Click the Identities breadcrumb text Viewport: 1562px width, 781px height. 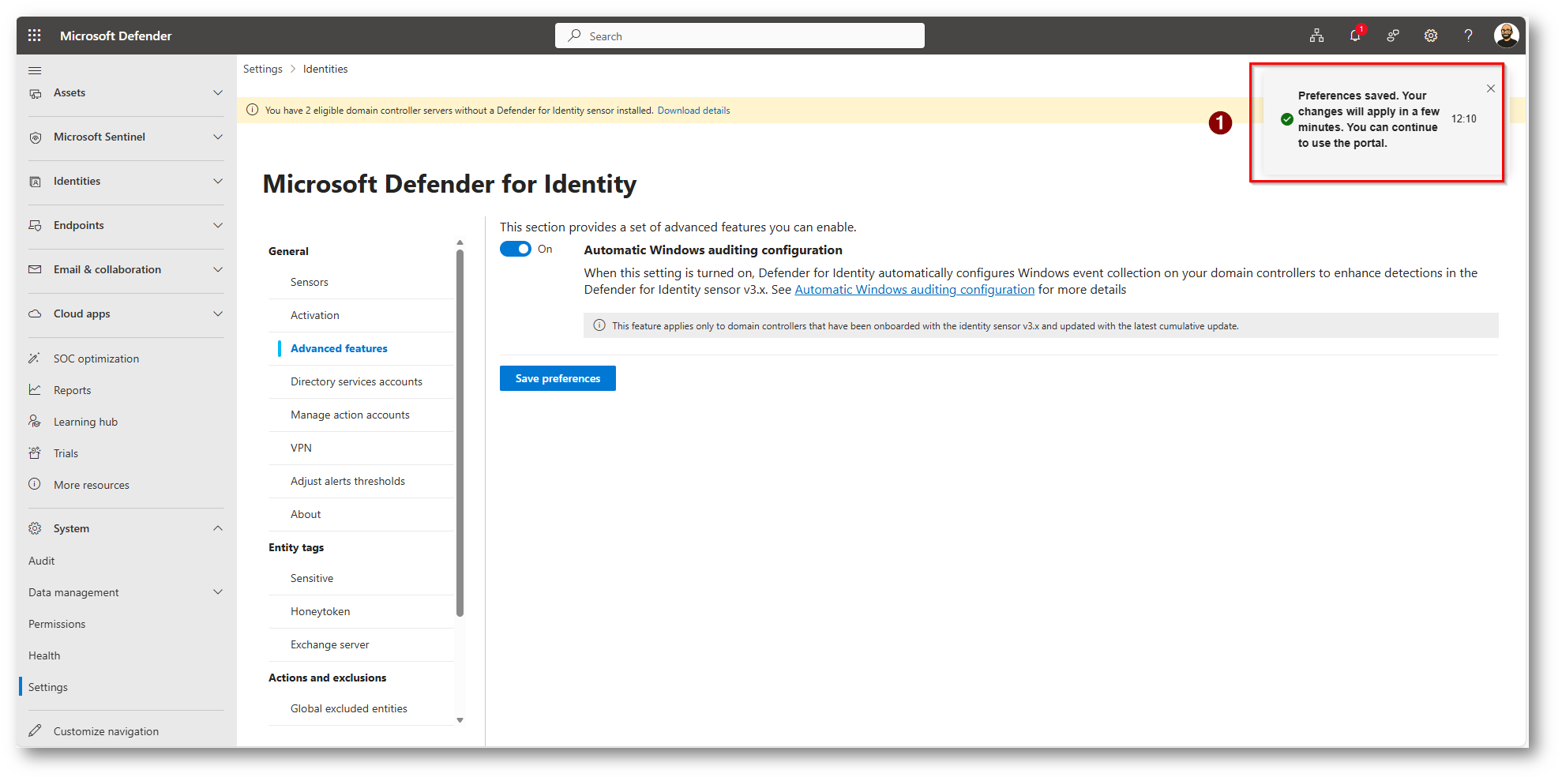point(325,69)
